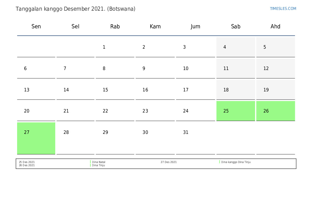Select date 20 in the Sen column
This screenshot has height=221, width=312.
pos(27,111)
